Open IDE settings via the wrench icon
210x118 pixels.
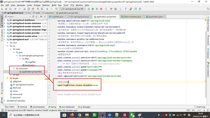point(111,9)
